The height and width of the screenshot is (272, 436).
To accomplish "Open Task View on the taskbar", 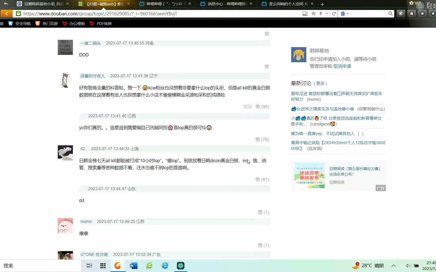I will click(89, 266).
